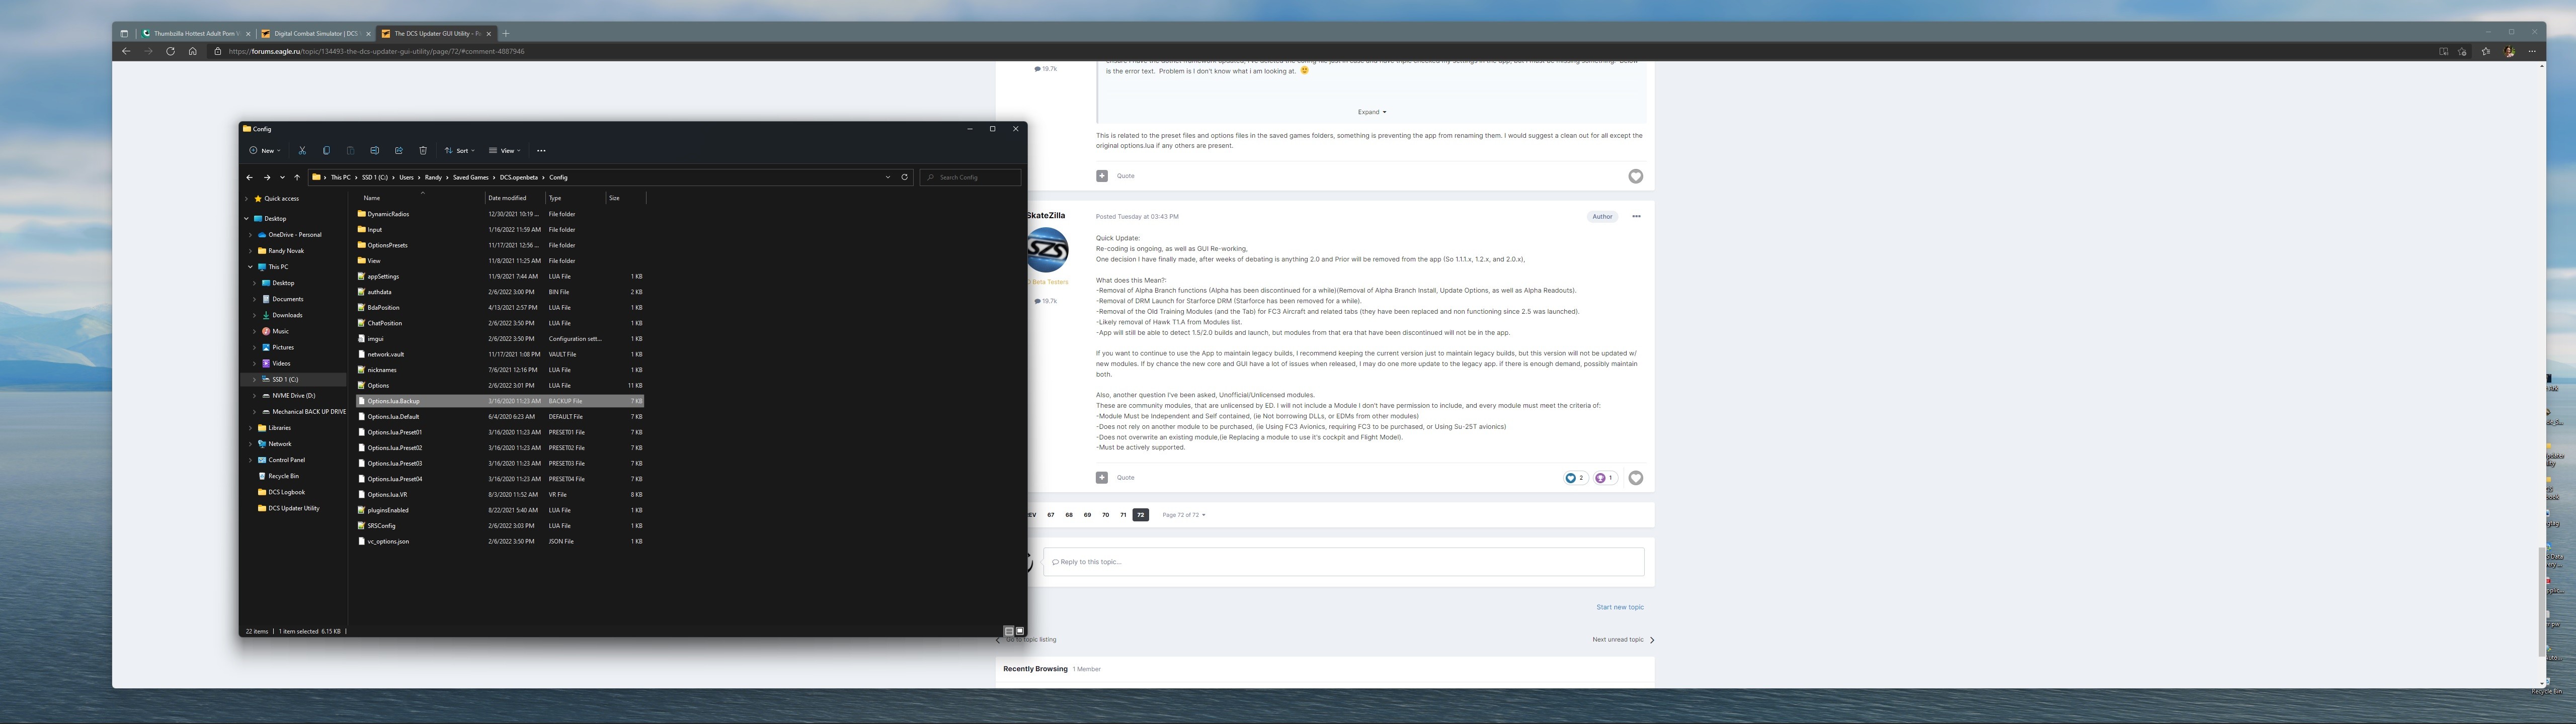Click the browser home icon

pos(193,51)
